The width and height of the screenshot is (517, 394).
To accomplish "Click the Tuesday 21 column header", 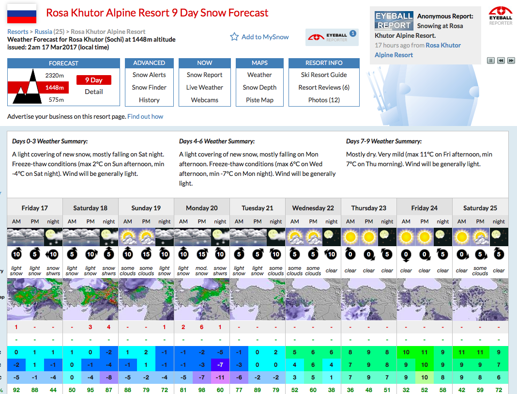I will (x=258, y=208).
